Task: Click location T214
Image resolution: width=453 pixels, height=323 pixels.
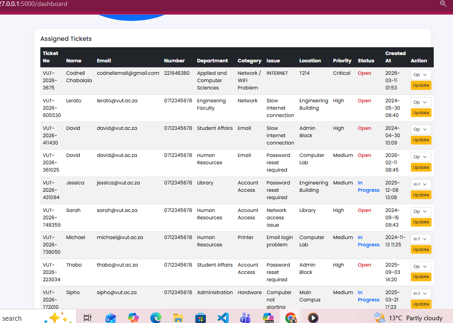Action: point(304,73)
